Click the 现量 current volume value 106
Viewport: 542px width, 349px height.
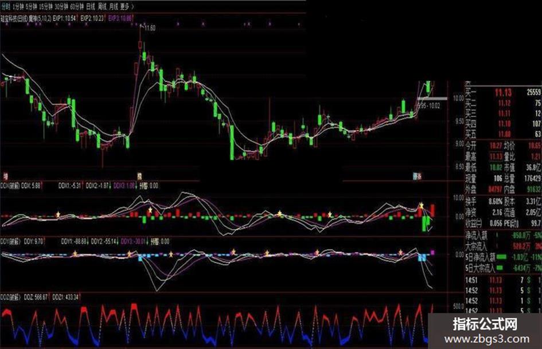click(497, 179)
